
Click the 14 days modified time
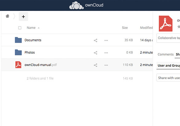146,40
